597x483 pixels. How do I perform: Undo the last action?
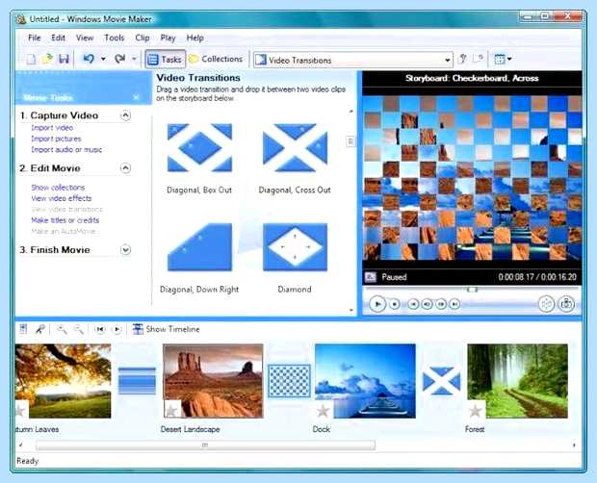[x=89, y=59]
